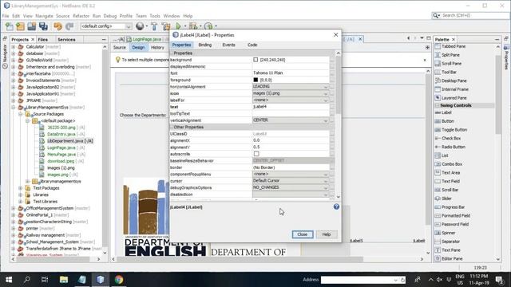Screen dimensions: 511x287
Task: Click the Debug Project toolbar icon
Action: [193, 26]
